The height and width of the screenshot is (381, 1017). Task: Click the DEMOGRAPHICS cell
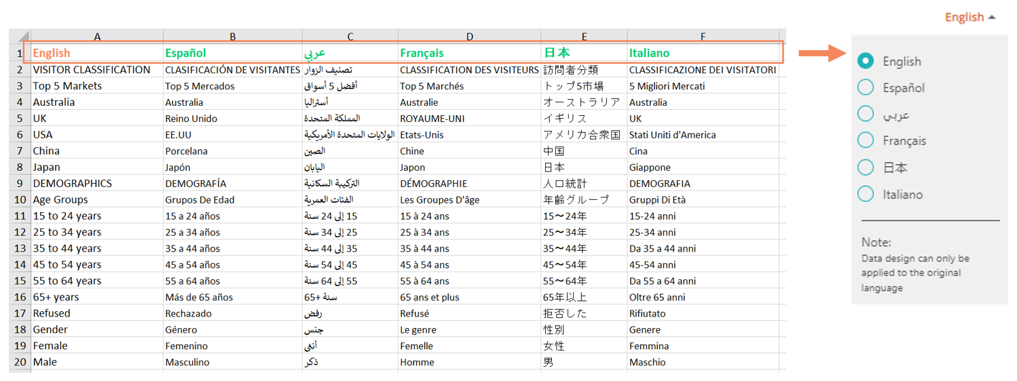(97, 183)
